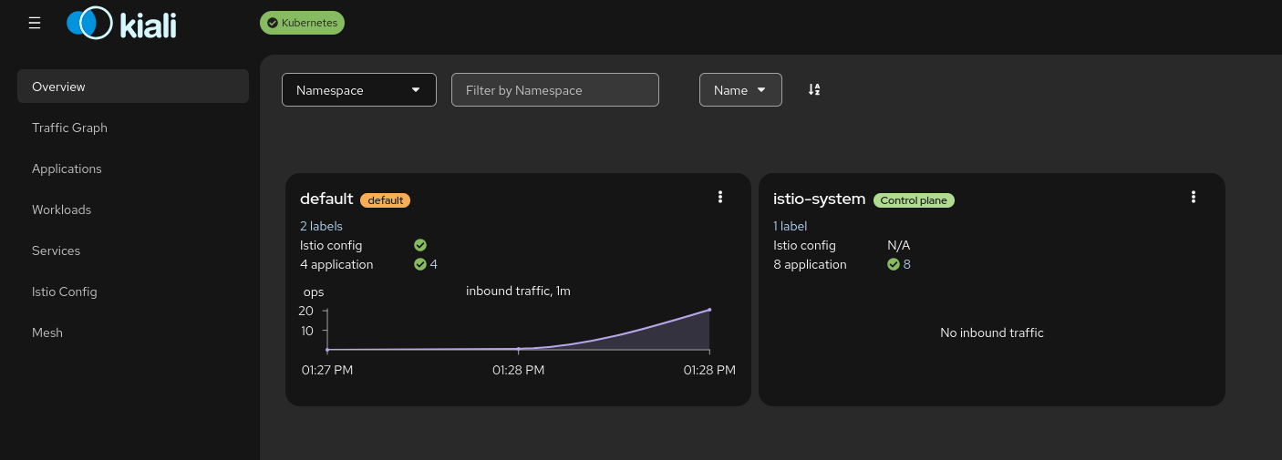
Task: Click the '1 label' link
Action: pyautogui.click(x=790, y=226)
